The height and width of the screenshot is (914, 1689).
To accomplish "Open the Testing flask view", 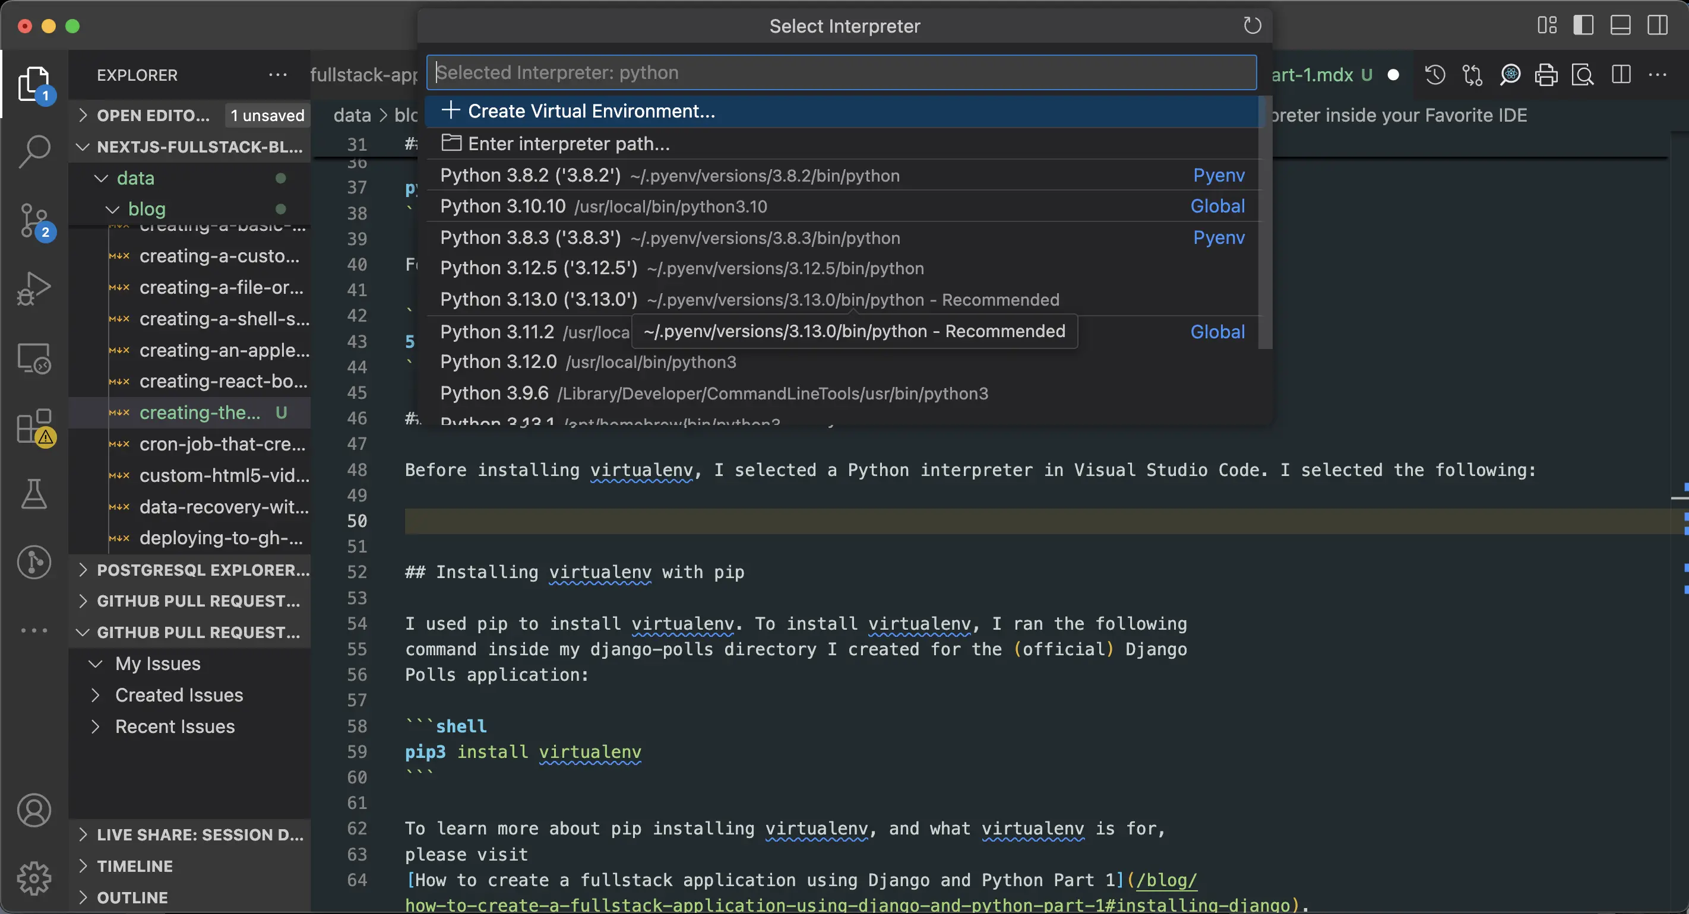I will [x=34, y=494].
